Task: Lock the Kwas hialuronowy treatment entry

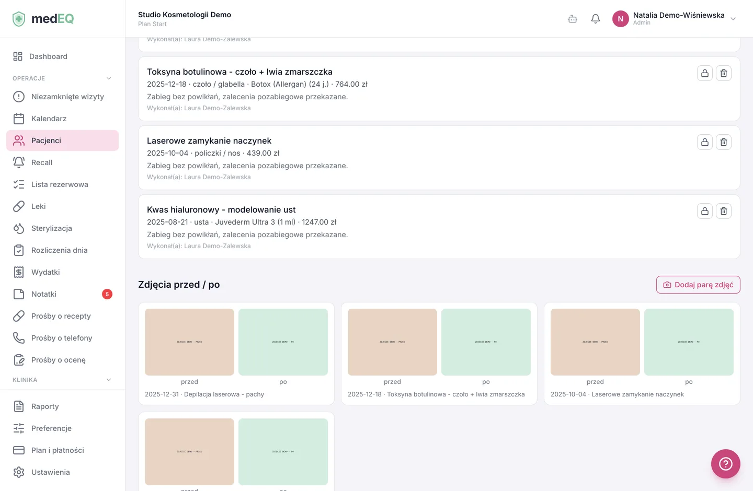Action: coord(705,211)
